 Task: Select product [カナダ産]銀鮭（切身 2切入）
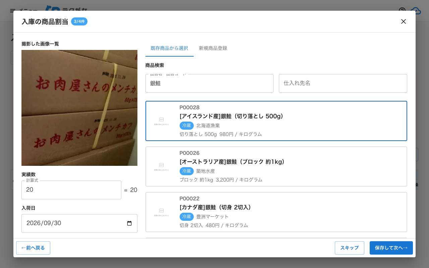tap(276, 212)
